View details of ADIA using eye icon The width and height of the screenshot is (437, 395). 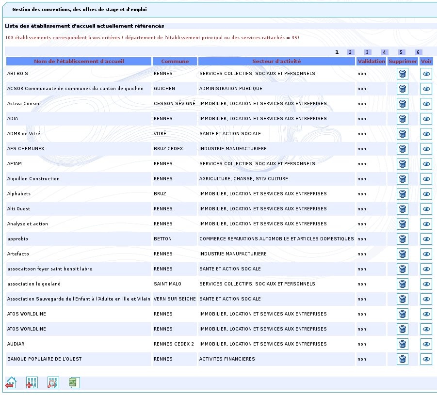tap(426, 119)
